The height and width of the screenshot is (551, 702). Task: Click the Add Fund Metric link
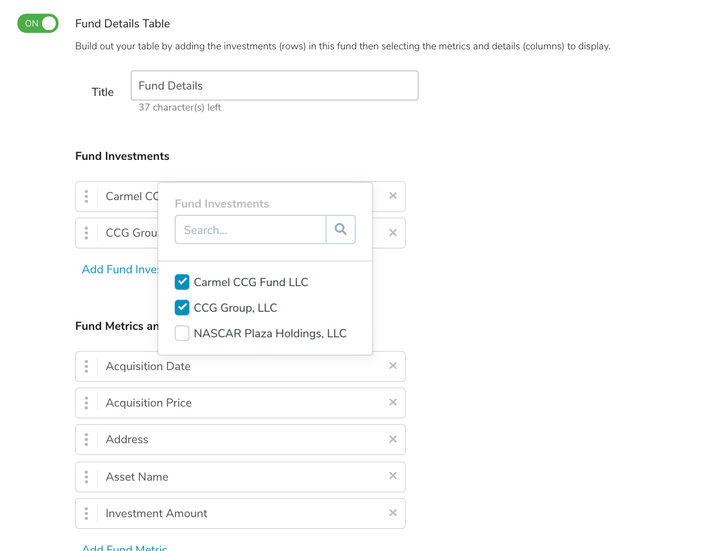[x=125, y=547]
